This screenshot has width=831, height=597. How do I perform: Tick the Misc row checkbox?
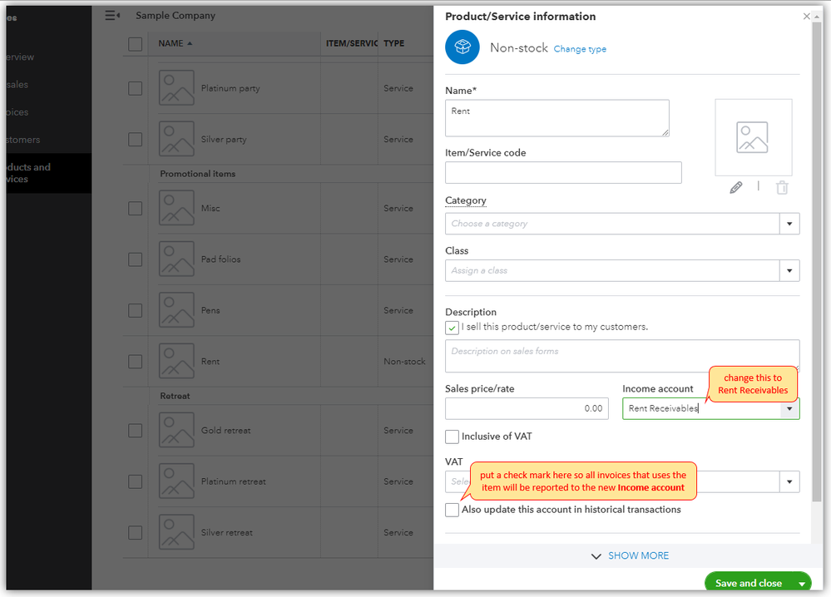pyautogui.click(x=135, y=208)
